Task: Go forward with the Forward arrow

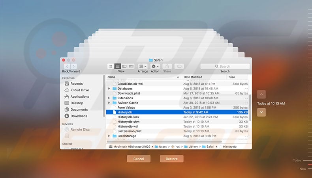Action: (x=73, y=66)
